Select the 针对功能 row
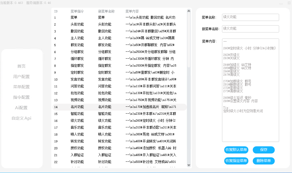This screenshot has height=173, width=292. (120, 162)
